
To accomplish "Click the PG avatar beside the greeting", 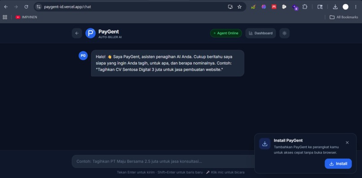I will click(x=83, y=56).
